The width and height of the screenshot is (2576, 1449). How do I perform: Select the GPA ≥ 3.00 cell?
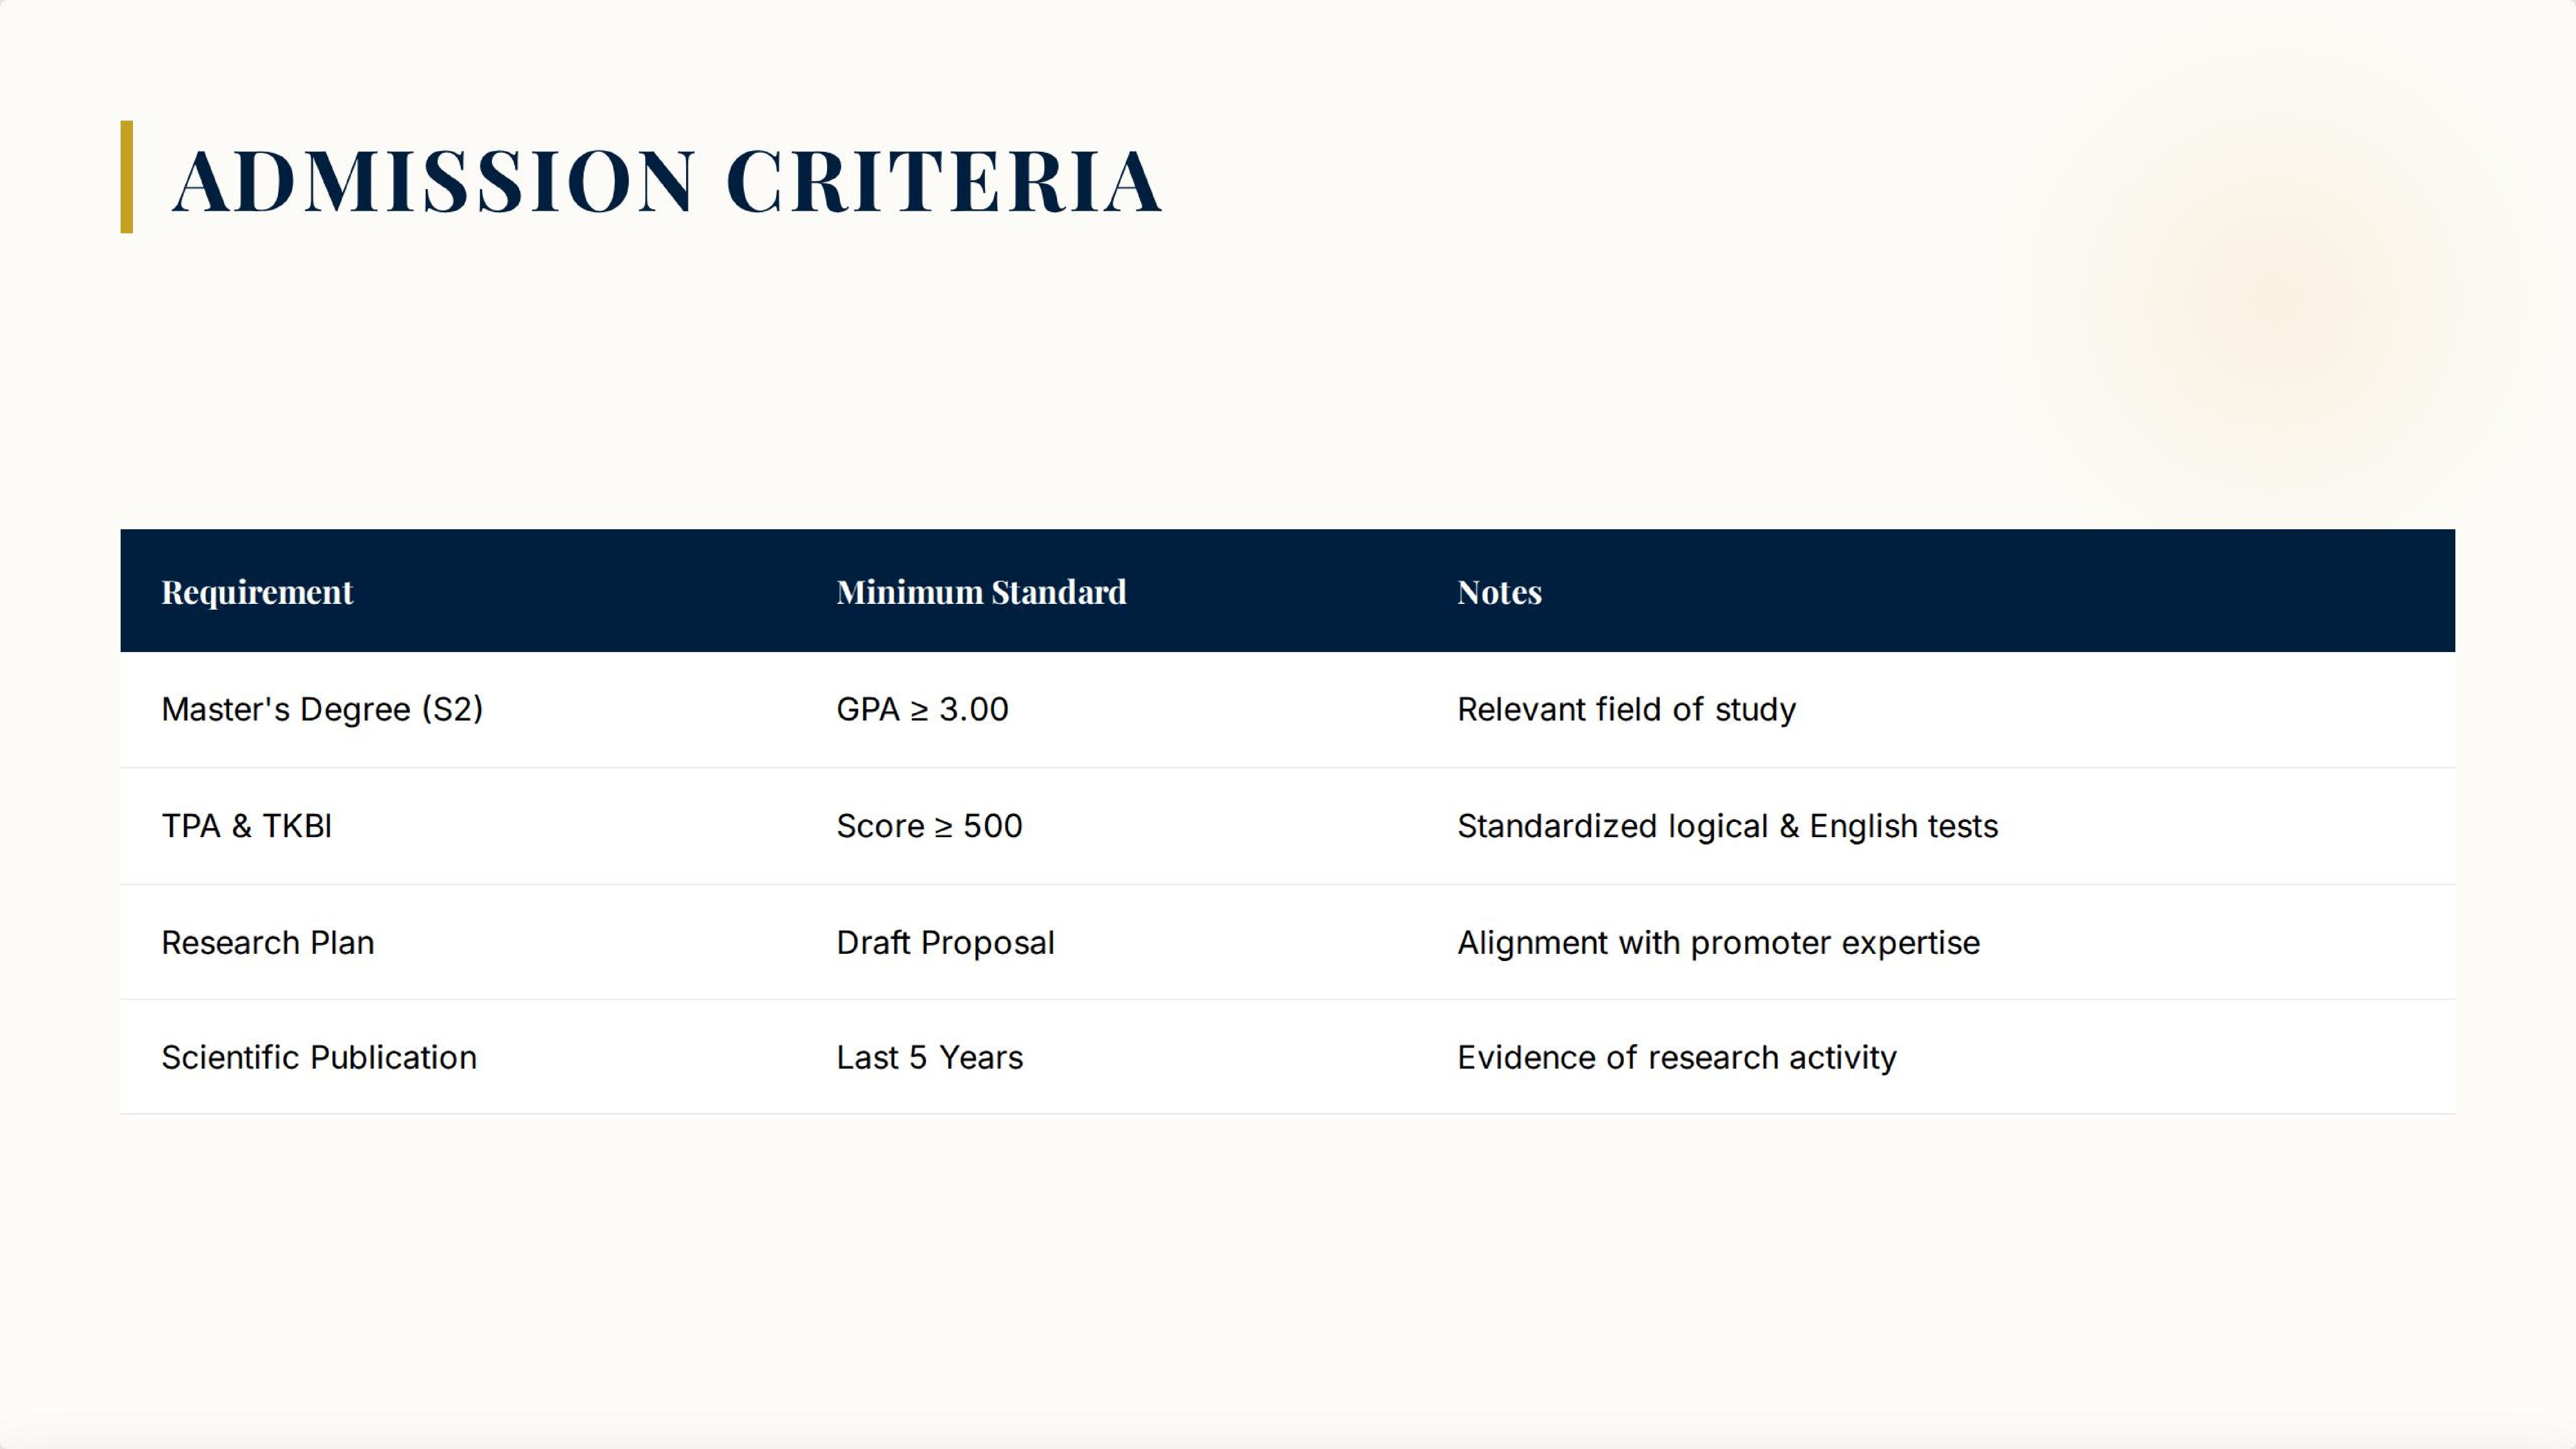coord(922,709)
